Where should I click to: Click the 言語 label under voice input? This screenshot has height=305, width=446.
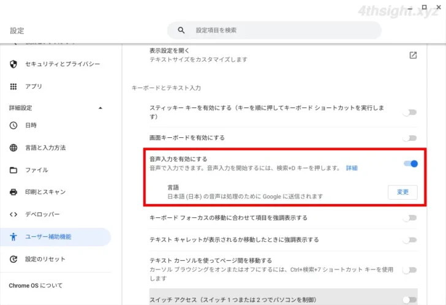pos(173,187)
